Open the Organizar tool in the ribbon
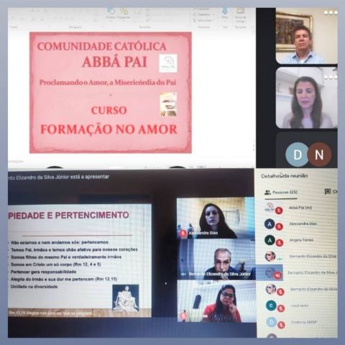This screenshot has width=345, height=345. click(124, 14)
